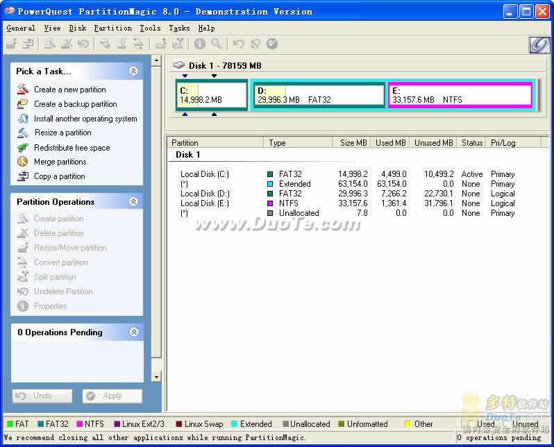
Task: Open the Partition menu
Action: (112, 28)
